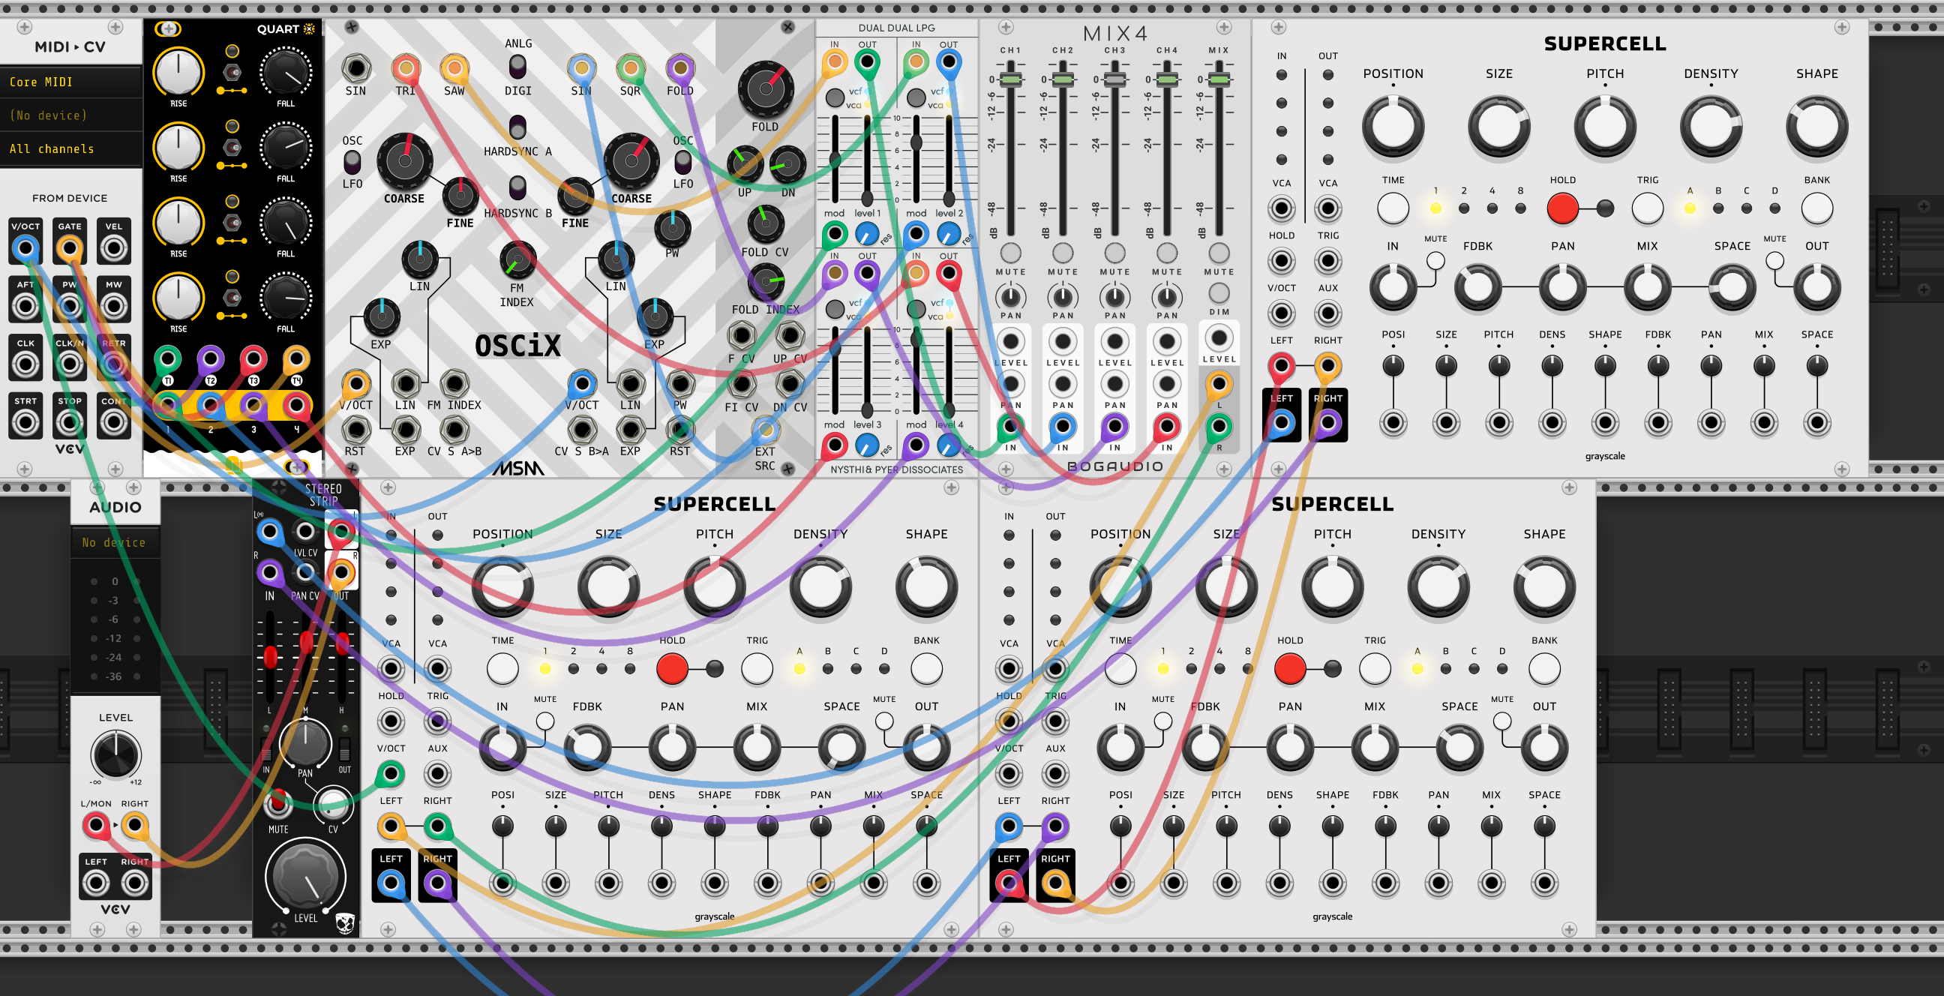Click the EXT SRC input jack on OSCiX
The image size is (1944, 996).
[766, 430]
